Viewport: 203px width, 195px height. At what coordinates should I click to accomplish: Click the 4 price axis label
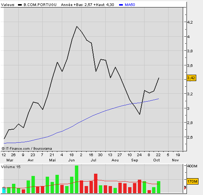(x=188, y=37)
